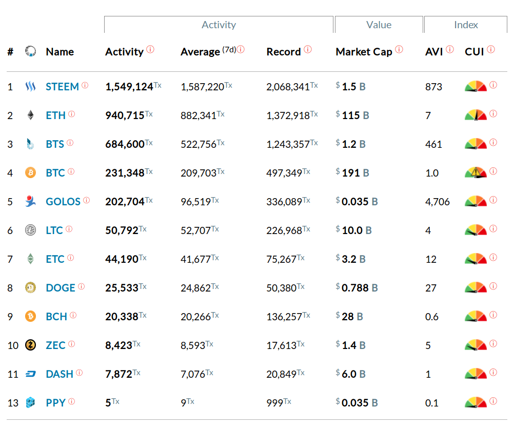Sort by the Name column header

(x=60, y=52)
